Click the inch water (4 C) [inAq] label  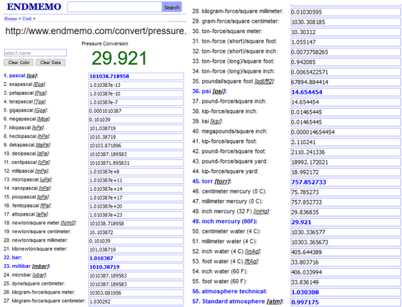click(226, 251)
